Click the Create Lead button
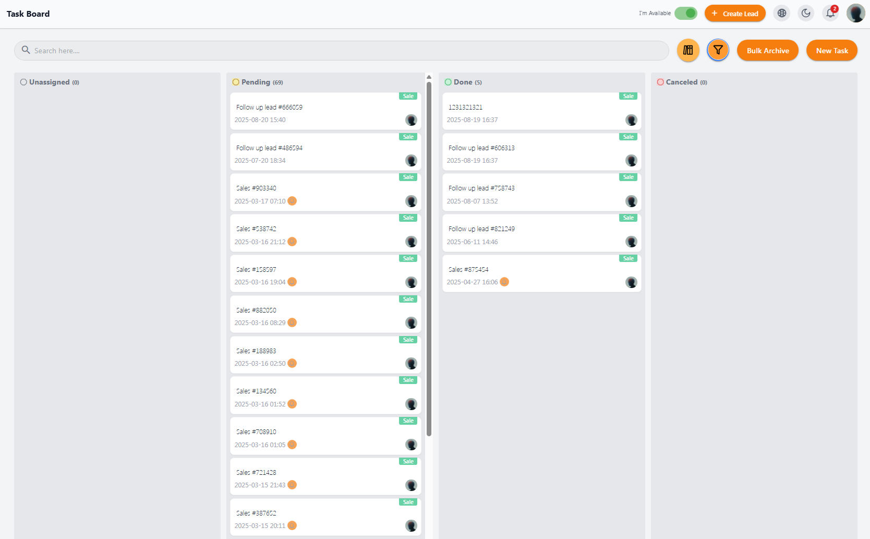This screenshot has height=539, width=870. coord(735,14)
